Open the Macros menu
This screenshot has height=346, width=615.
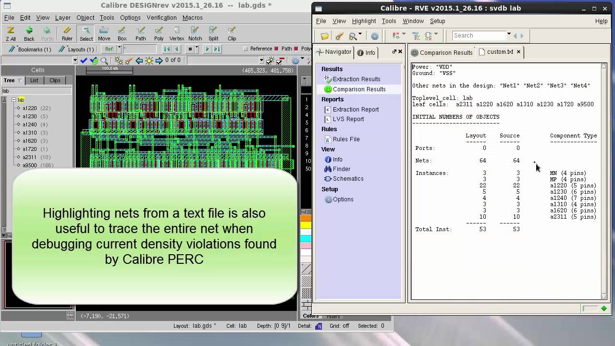coord(192,18)
